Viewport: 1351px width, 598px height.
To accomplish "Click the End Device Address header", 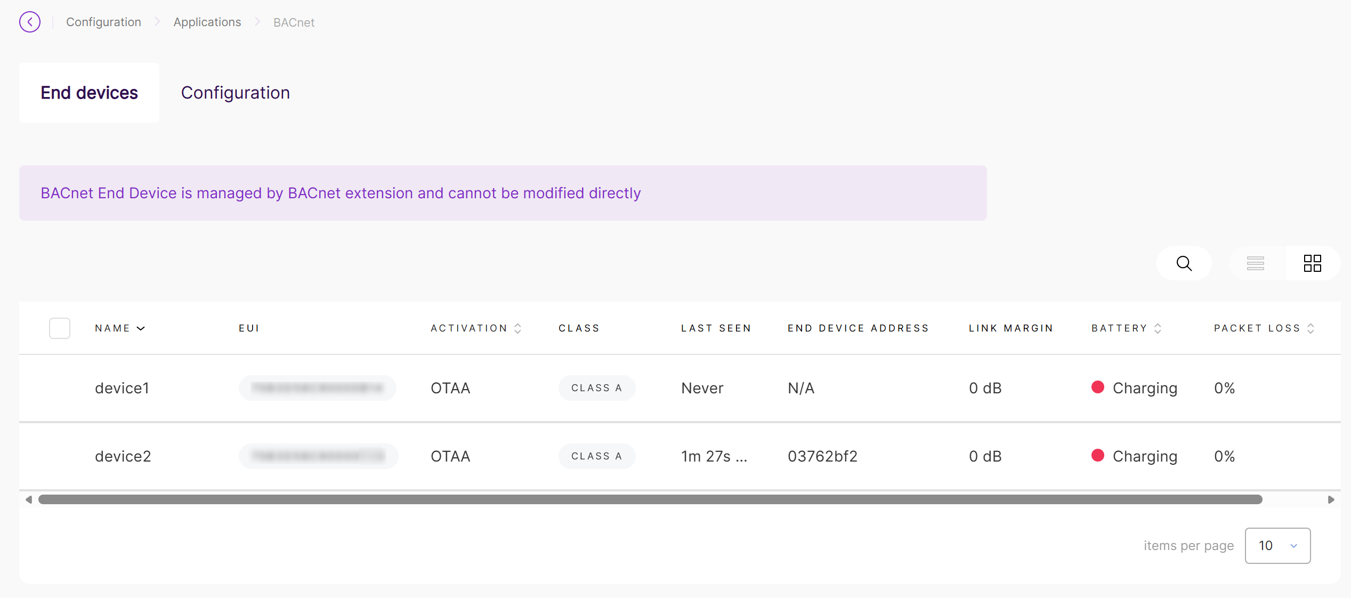I will click(859, 328).
